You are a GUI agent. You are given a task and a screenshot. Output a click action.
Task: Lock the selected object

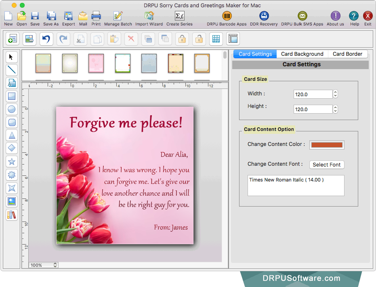coord(182,39)
